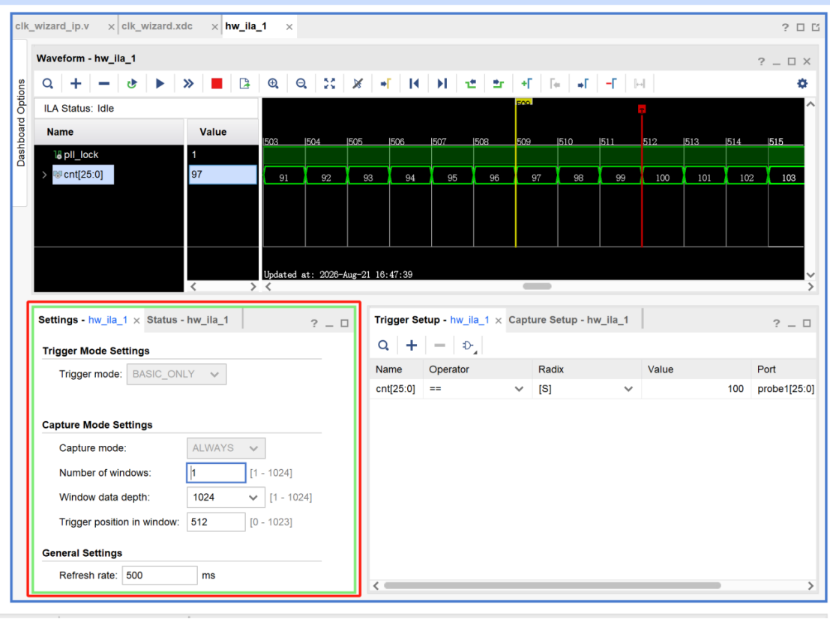This screenshot has width=830, height=619.
Task: Click the Trigger Setup horizontal scrollbar
Action: coord(552,586)
